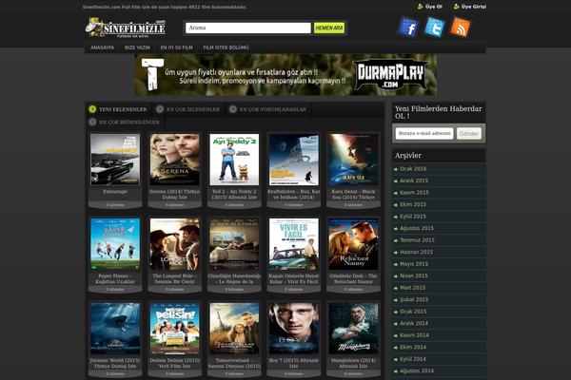The height and width of the screenshot is (380, 571).
Task: Open the Mayıs 2015 archive
Action: pos(414,264)
